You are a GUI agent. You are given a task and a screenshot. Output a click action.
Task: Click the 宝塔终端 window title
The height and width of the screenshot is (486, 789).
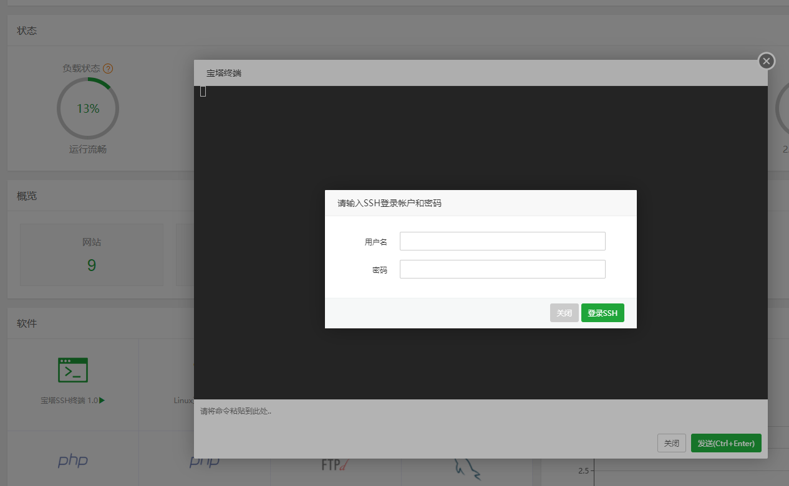pos(224,73)
